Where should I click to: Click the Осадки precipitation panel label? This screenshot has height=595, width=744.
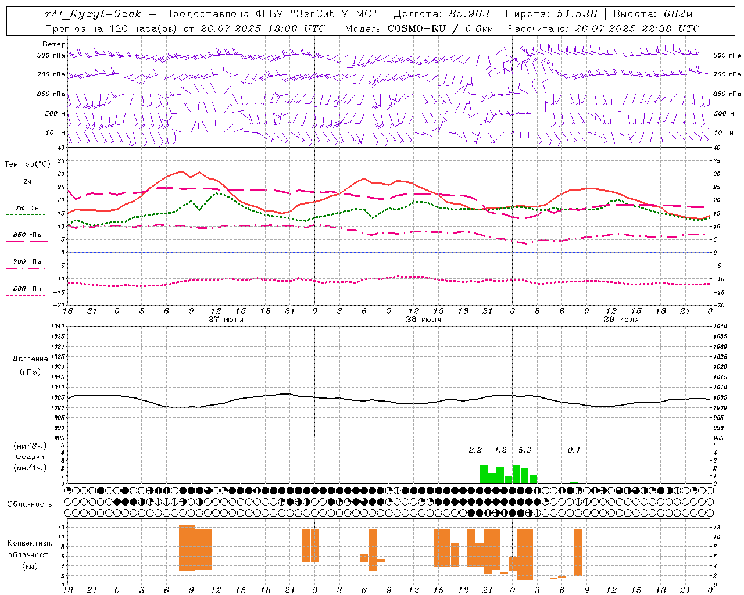30,457
